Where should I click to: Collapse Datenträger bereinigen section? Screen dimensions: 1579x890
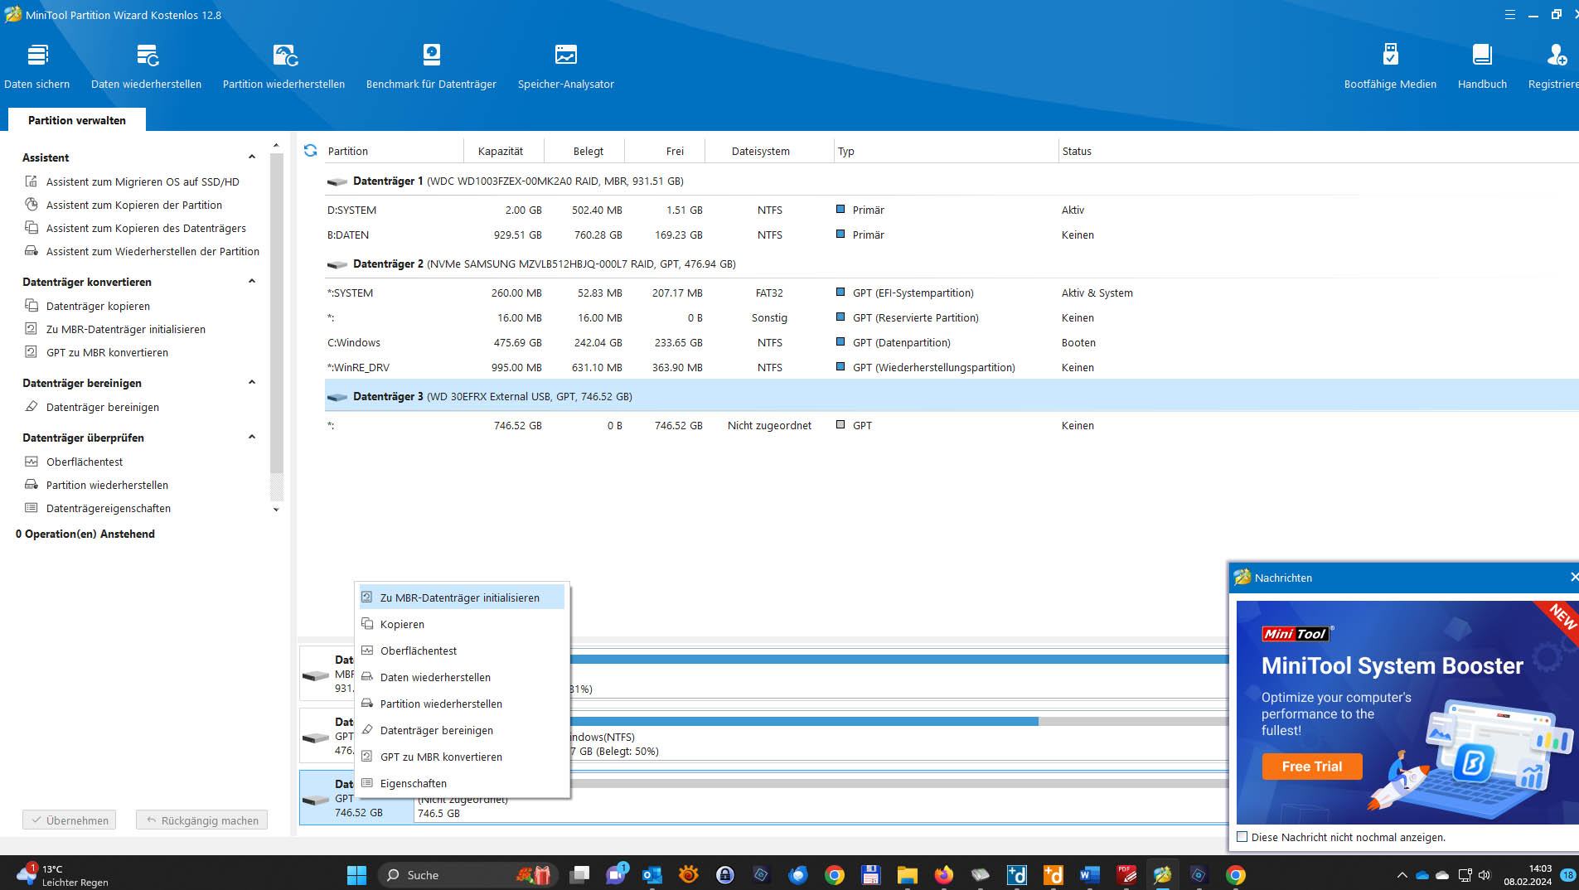pos(252,382)
